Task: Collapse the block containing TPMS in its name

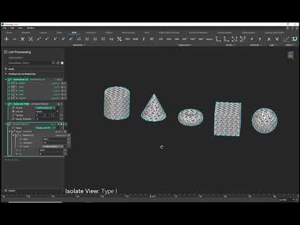Action: [6, 104]
